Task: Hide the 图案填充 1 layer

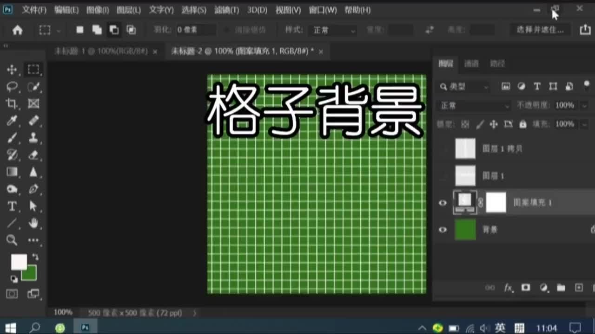Action: 443,203
